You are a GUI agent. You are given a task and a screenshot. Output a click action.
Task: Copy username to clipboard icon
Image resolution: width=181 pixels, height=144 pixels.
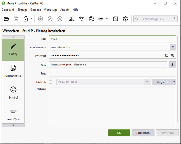coord(72,19)
